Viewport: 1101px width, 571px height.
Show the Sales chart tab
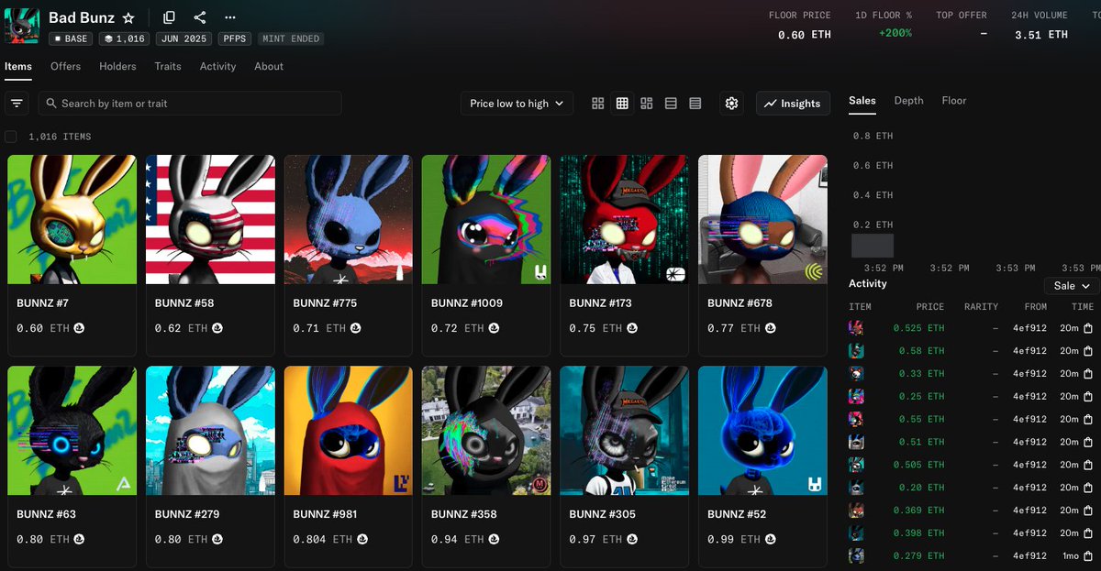(862, 101)
